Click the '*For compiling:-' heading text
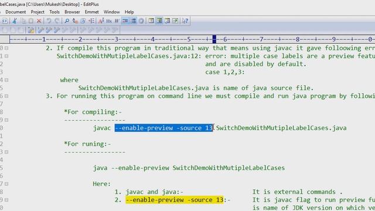The height and width of the screenshot is (211, 375). (93, 112)
